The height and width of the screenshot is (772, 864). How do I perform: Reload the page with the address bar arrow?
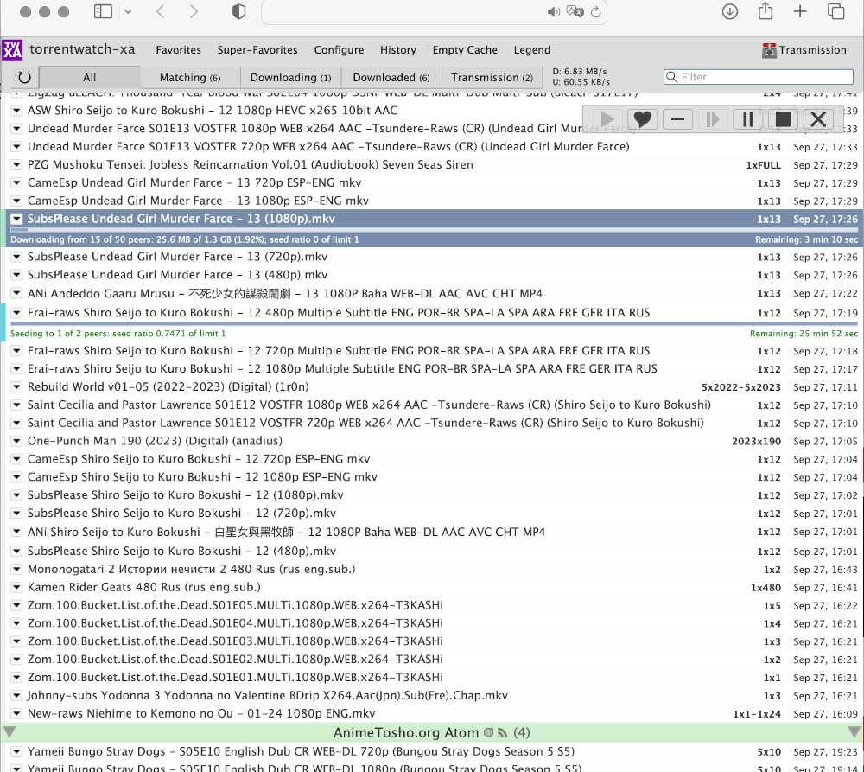click(595, 12)
